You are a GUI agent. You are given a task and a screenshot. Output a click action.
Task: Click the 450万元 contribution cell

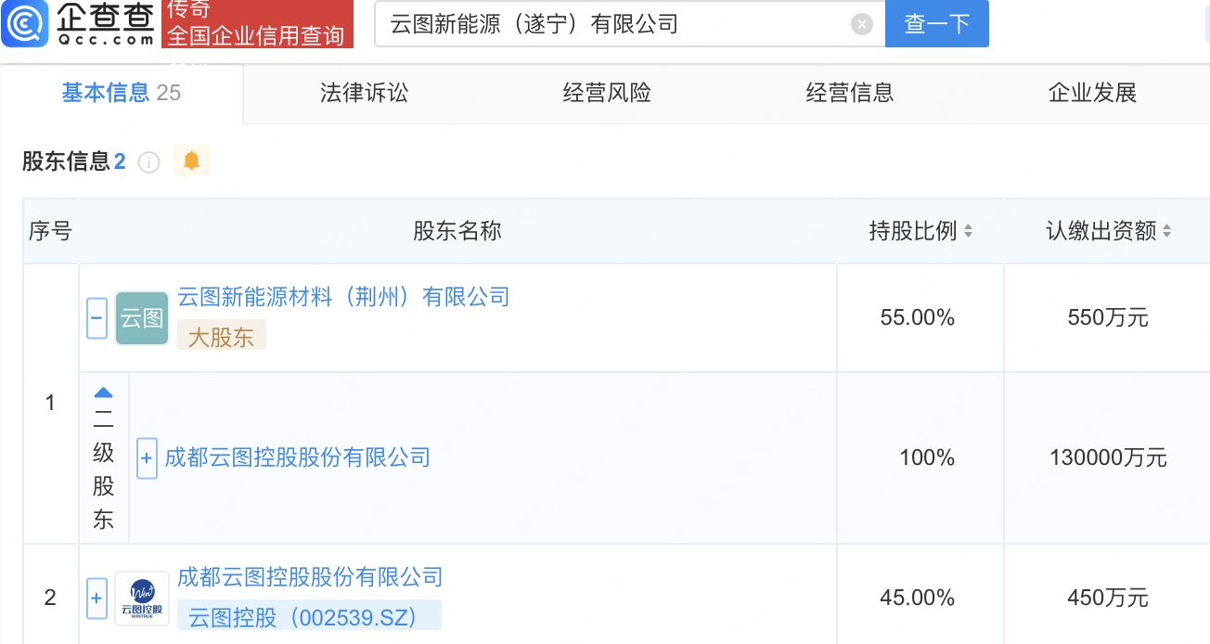coord(1108,598)
